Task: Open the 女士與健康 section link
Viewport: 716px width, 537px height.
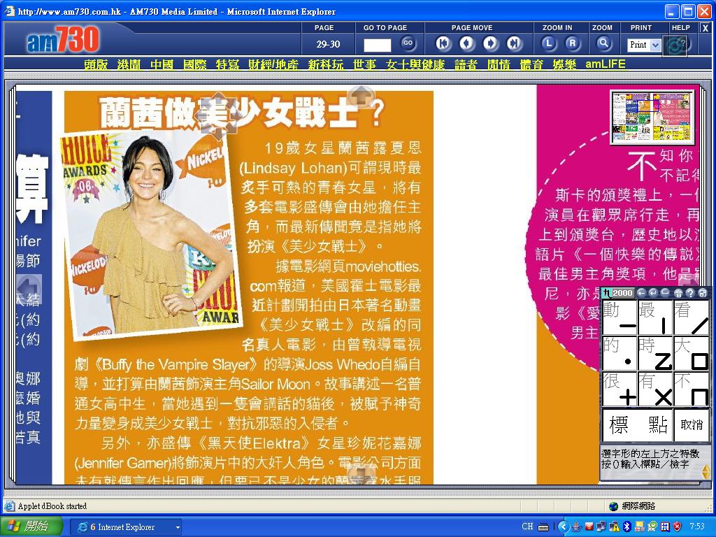Action: (x=415, y=64)
